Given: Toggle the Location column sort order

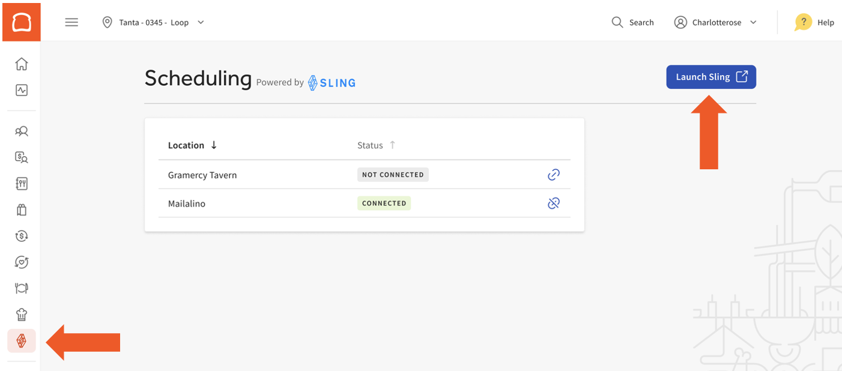Looking at the screenshot, I should coord(214,145).
